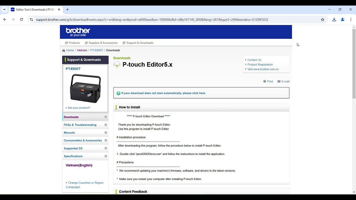This screenshot has height=200, width=356.
Task: Go to PT-E800T in the breadcrumb
Action: coord(97,50)
